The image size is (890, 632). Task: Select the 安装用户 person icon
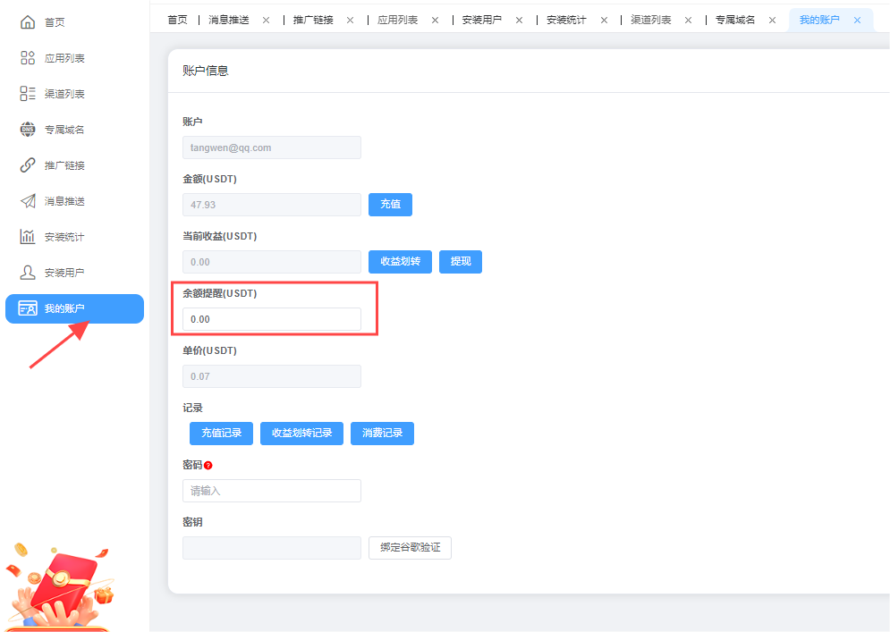click(28, 273)
